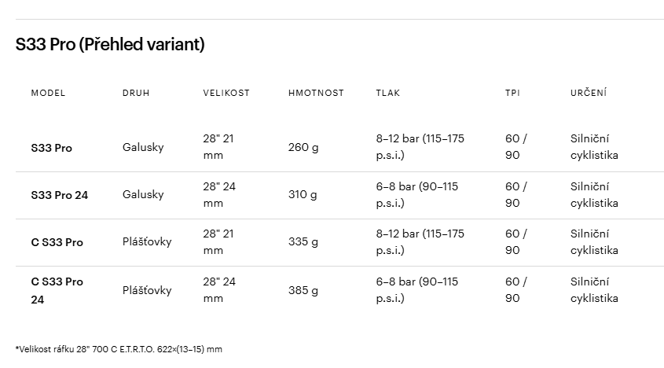Image resolution: width=664 pixels, height=368 pixels.
Task: Select the S33 Pro model name
Action: 51,148
